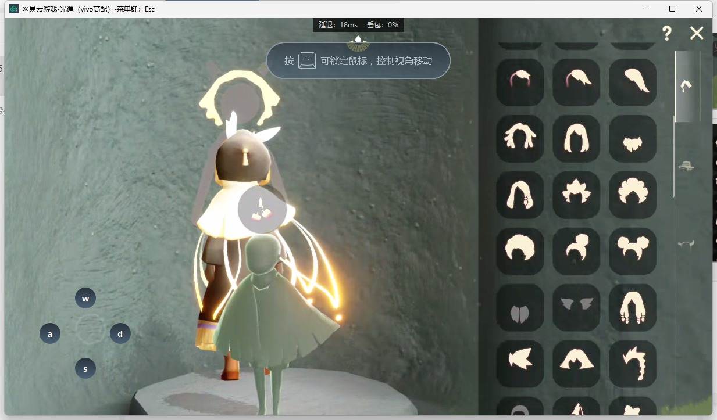Select the greyed-out wing-shaped hairstyle
Viewport: 717px width, 420px height.
tap(576, 307)
